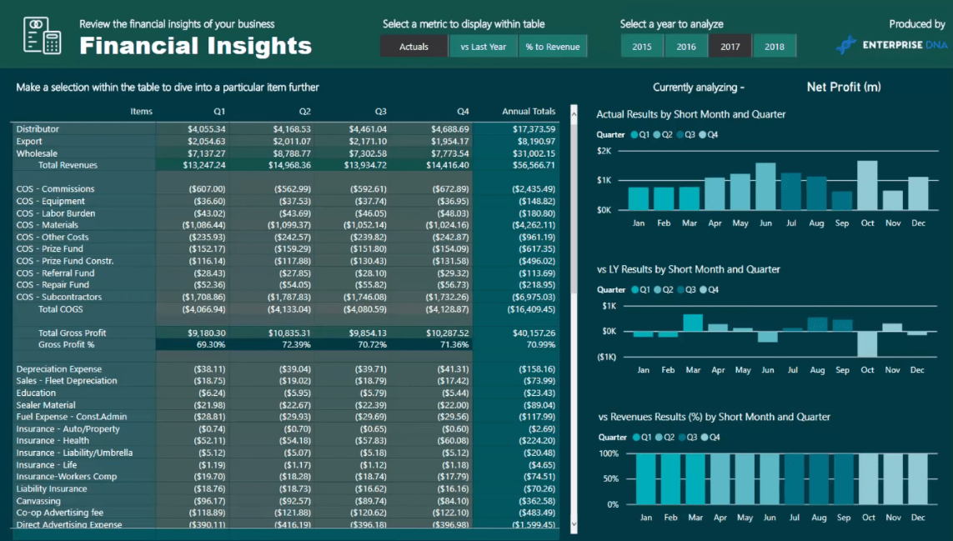Select the vs Last Year metric
The height and width of the screenshot is (541, 953).
pyautogui.click(x=484, y=46)
